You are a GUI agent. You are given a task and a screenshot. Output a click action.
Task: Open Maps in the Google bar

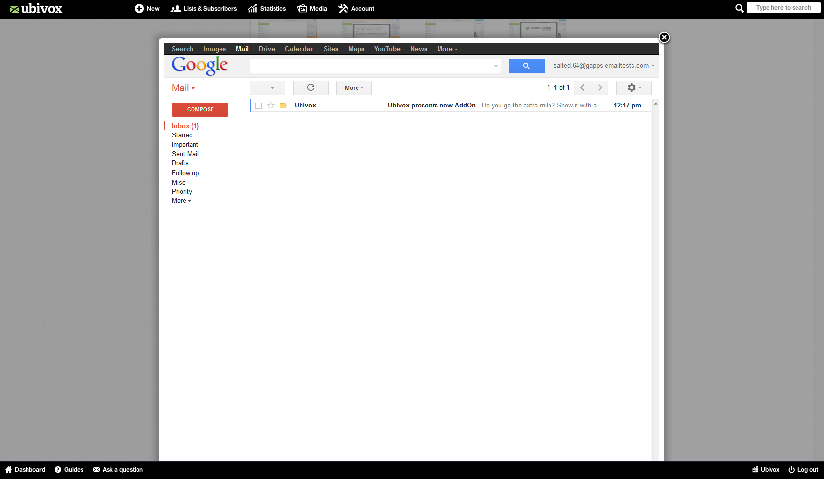point(356,49)
